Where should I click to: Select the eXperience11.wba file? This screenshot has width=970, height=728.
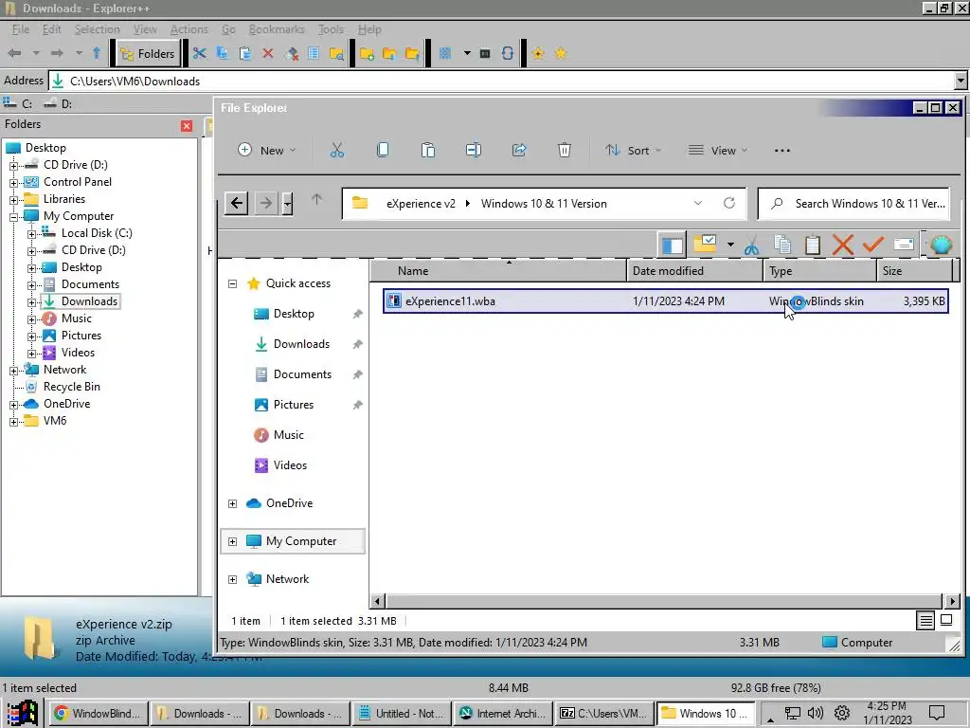[x=665, y=301]
